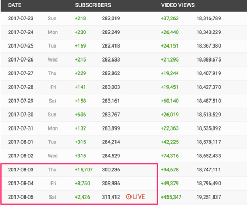This screenshot has height=205, width=247.
Task: Select the red LIVE label
Action: coord(139,197)
